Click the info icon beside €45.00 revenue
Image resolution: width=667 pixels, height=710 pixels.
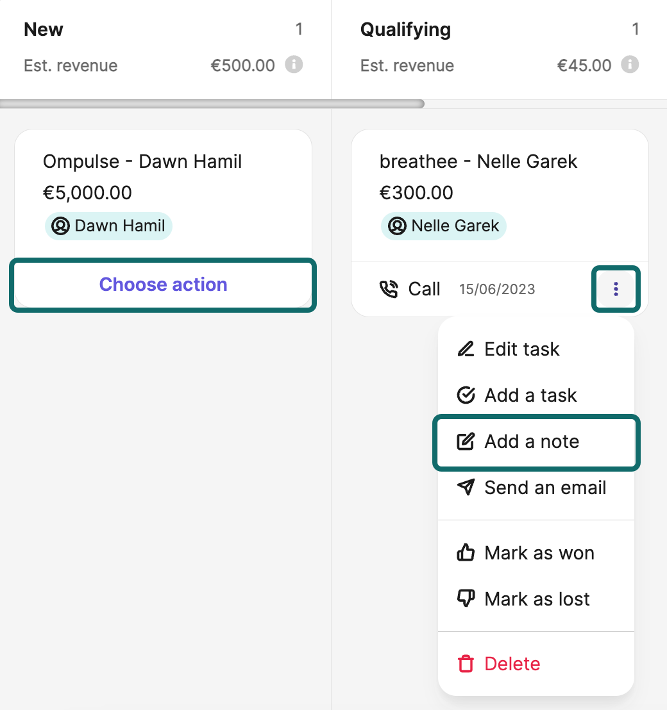click(630, 64)
